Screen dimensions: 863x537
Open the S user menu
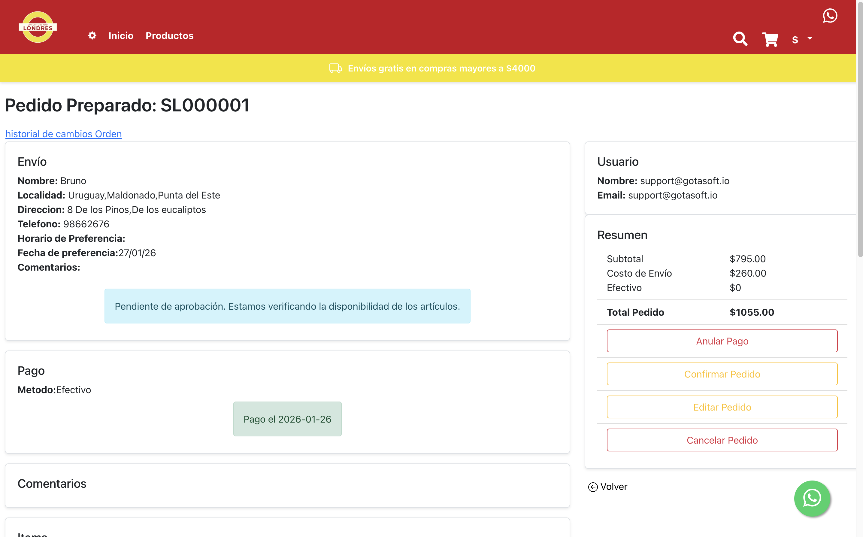tap(795, 39)
